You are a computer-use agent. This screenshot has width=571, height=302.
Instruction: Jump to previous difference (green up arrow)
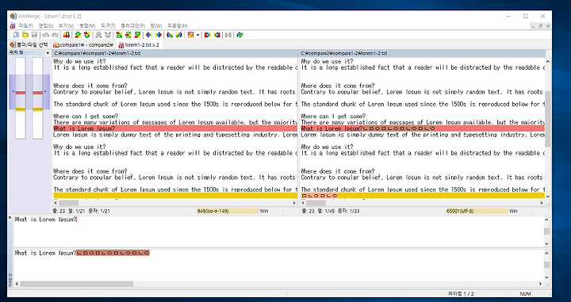pos(86,35)
